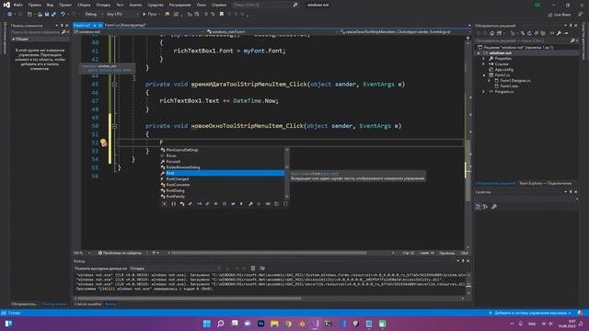Image resolution: width=589 pixels, height=331 pixels.
Task: Toggle the first IntelliSense filter icon
Action: [164, 204]
